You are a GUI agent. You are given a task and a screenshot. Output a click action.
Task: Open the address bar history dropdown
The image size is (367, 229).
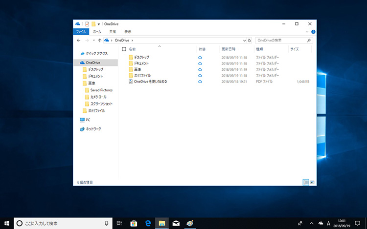(x=244, y=40)
